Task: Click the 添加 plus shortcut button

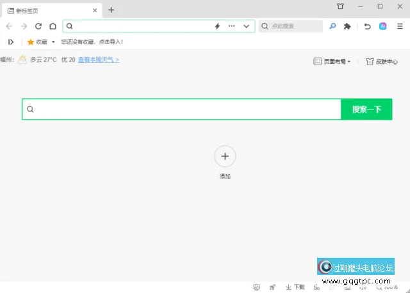Action: point(224,156)
